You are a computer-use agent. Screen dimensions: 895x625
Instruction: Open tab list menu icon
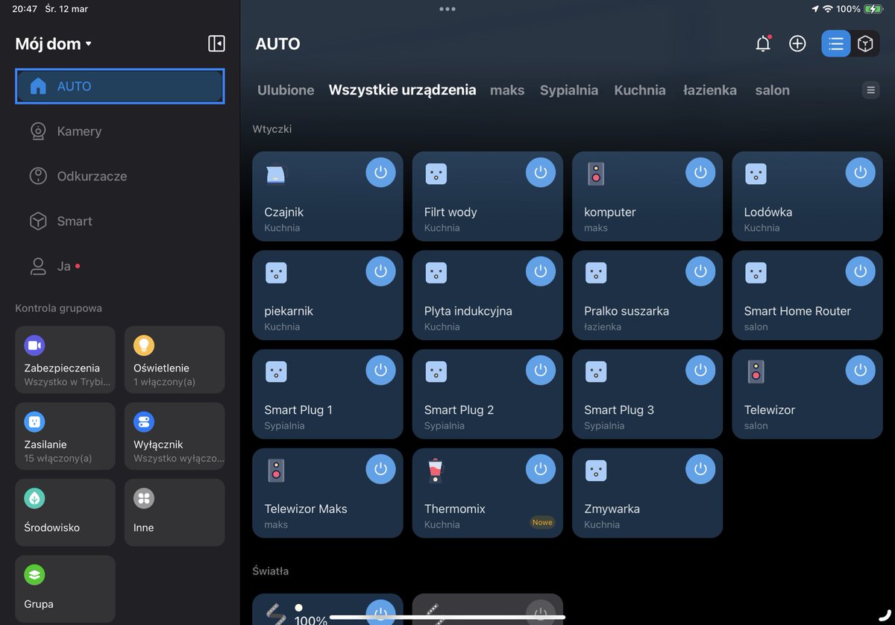(870, 90)
